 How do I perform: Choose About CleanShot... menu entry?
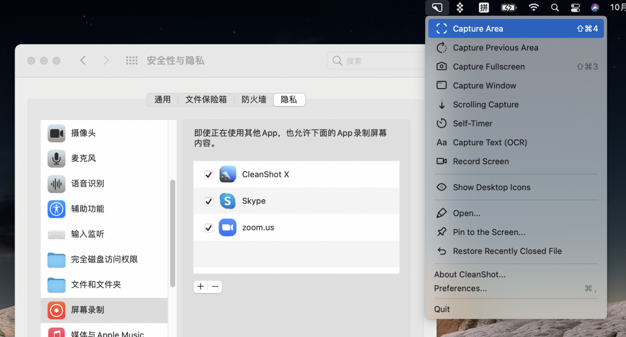[469, 274]
